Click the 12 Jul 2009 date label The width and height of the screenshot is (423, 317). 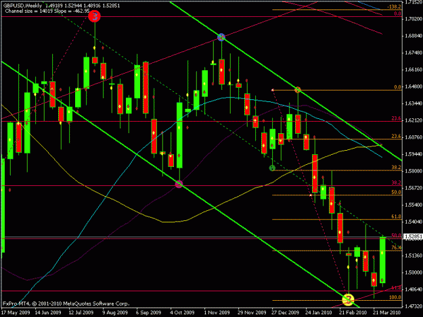(81, 313)
